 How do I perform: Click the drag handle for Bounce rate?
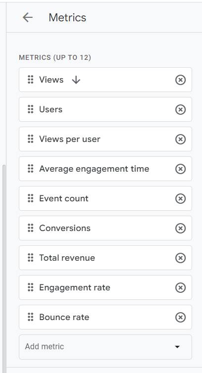pyautogui.click(x=31, y=317)
